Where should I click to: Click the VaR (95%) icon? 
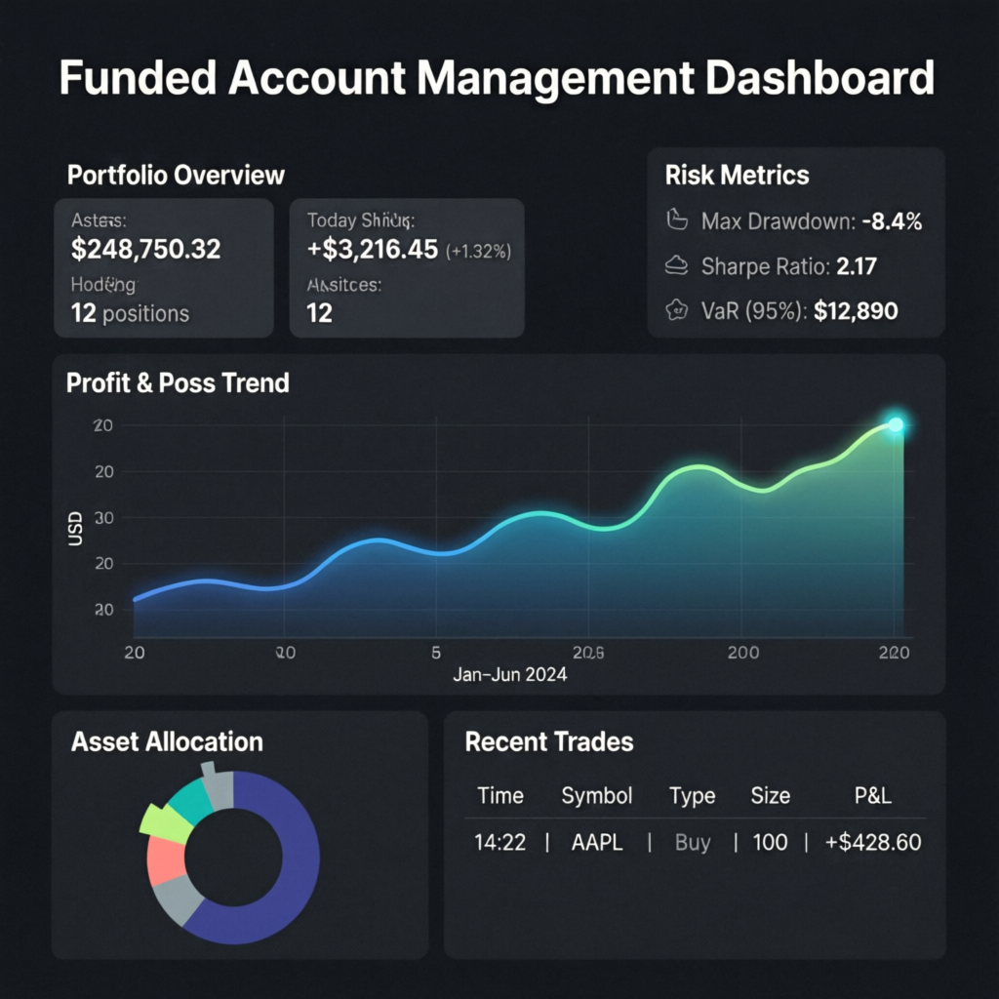677,310
